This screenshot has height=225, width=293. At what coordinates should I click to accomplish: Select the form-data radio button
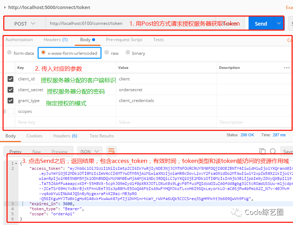pyautogui.click(x=9, y=52)
